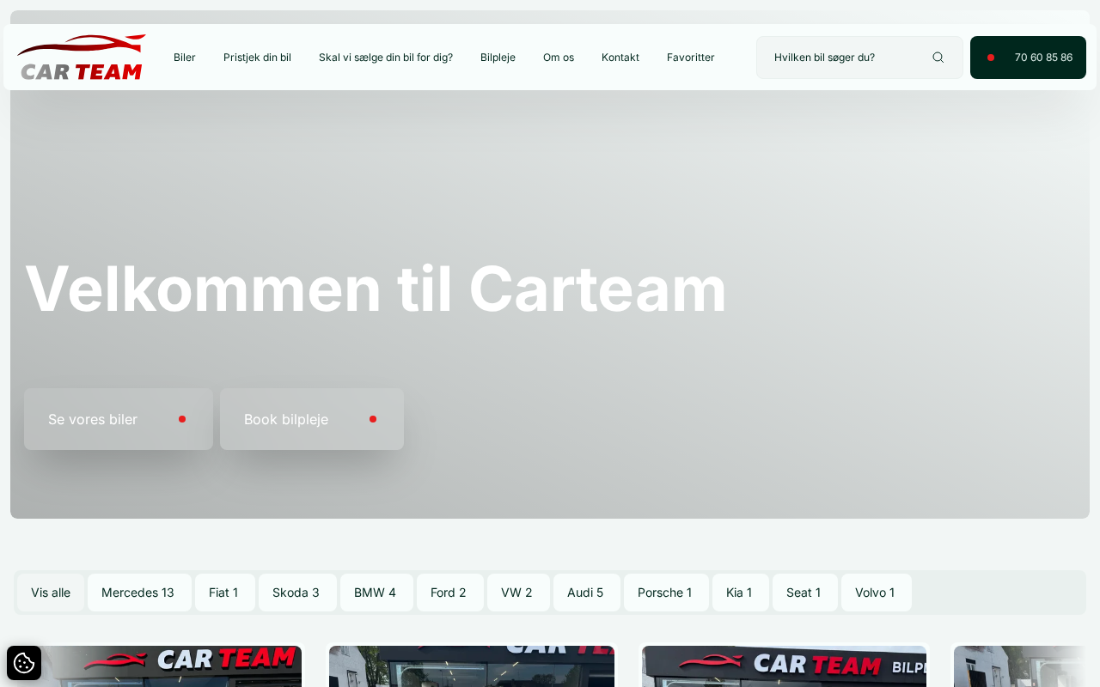Open the fourth car listing thumbnail
Screen dimensions: 1100x687
click(x=1020, y=666)
